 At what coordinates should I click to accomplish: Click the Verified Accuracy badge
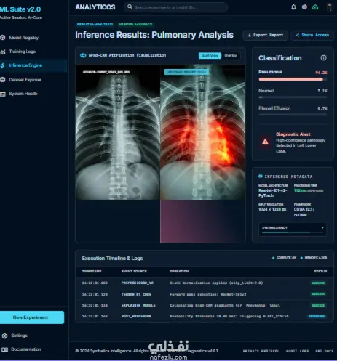click(135, 25)
